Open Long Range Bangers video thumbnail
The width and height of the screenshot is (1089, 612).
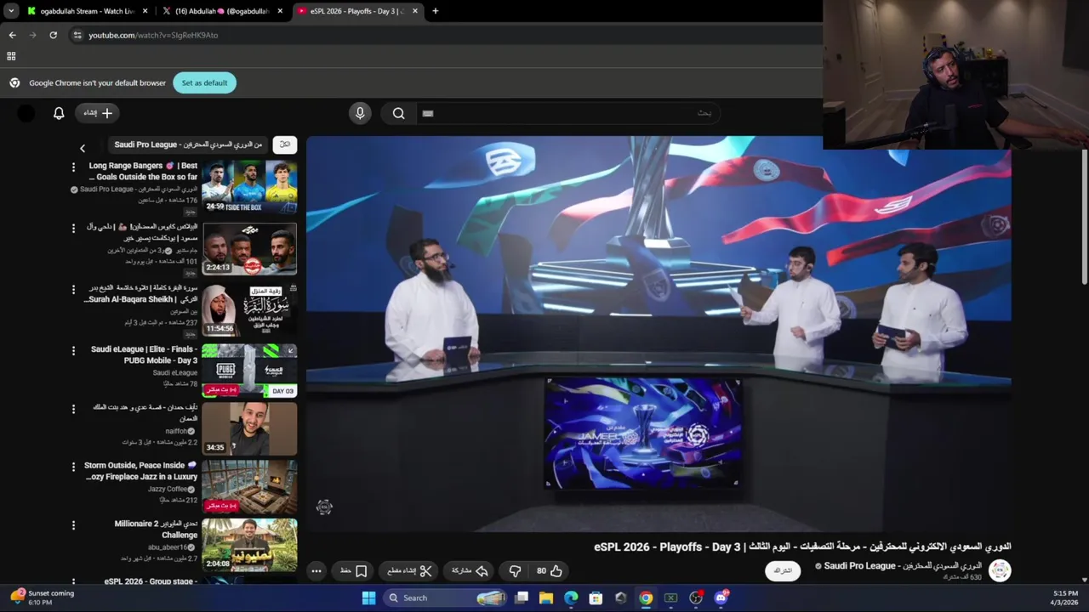point(249,187)
